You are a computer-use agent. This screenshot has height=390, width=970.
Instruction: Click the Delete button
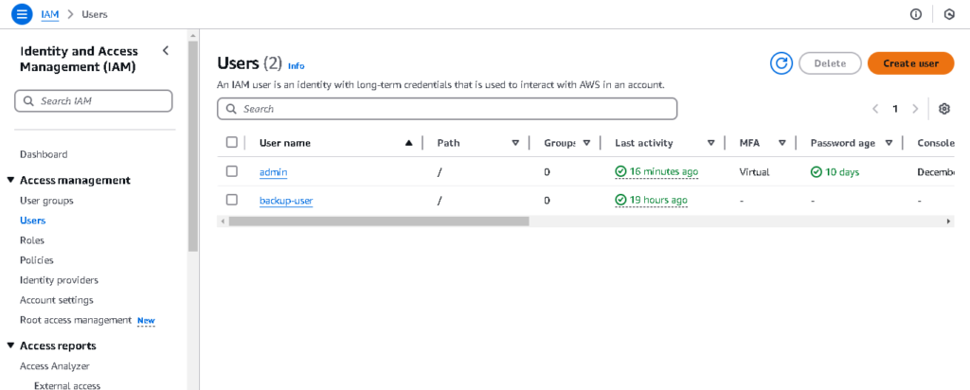tap(830, 63)
